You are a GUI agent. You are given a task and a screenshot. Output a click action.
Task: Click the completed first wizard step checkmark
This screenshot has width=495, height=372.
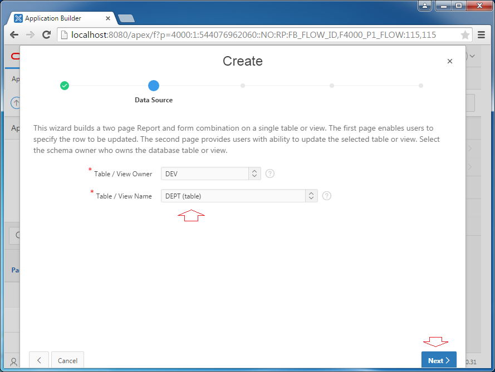coord(65,86)
